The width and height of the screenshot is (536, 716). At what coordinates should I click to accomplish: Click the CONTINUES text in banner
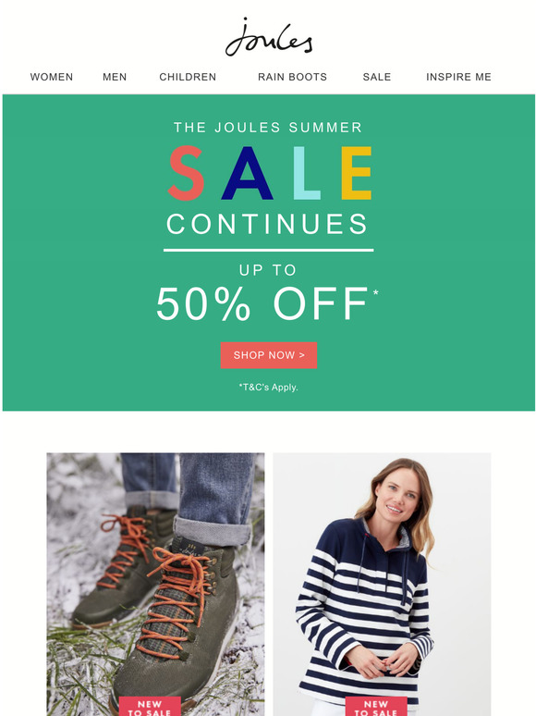click(267, 224)
